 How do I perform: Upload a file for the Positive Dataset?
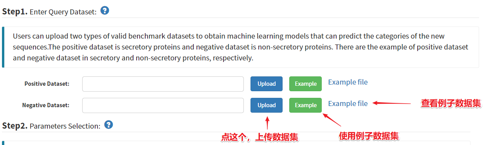coord(267,84)
